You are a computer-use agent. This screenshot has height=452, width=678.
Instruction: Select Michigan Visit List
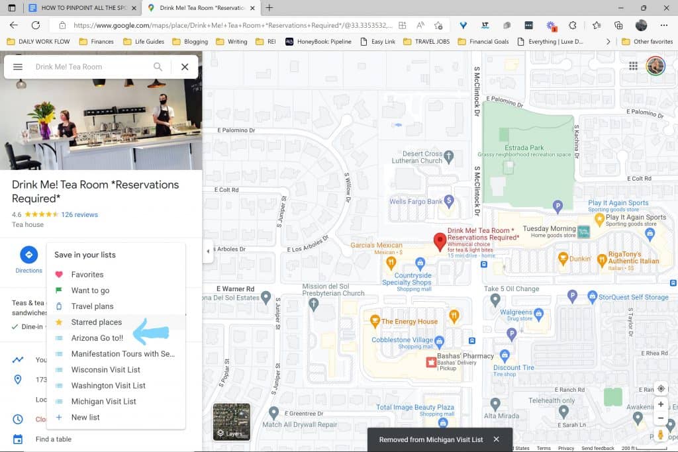pyautogui.click(x=115, y=402)
